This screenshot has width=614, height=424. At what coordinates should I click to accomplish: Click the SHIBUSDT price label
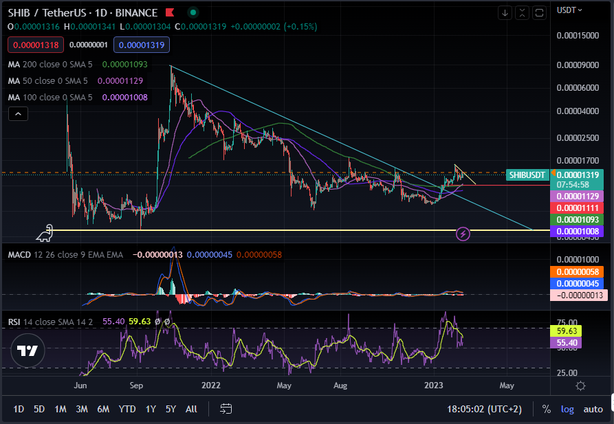click(527, 175)
